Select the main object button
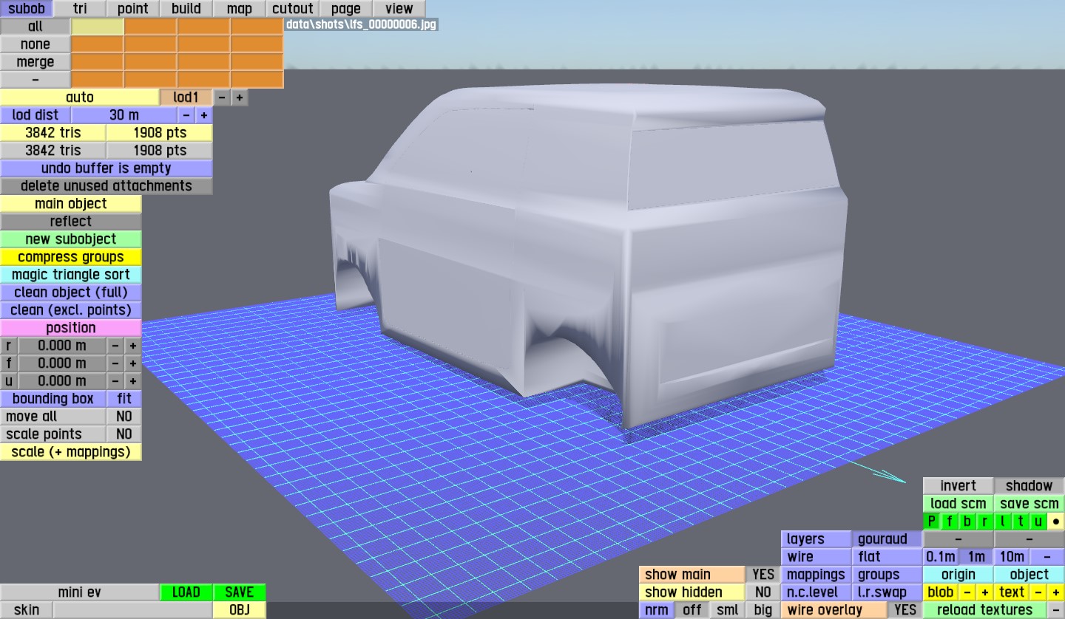 click(71, 204)
